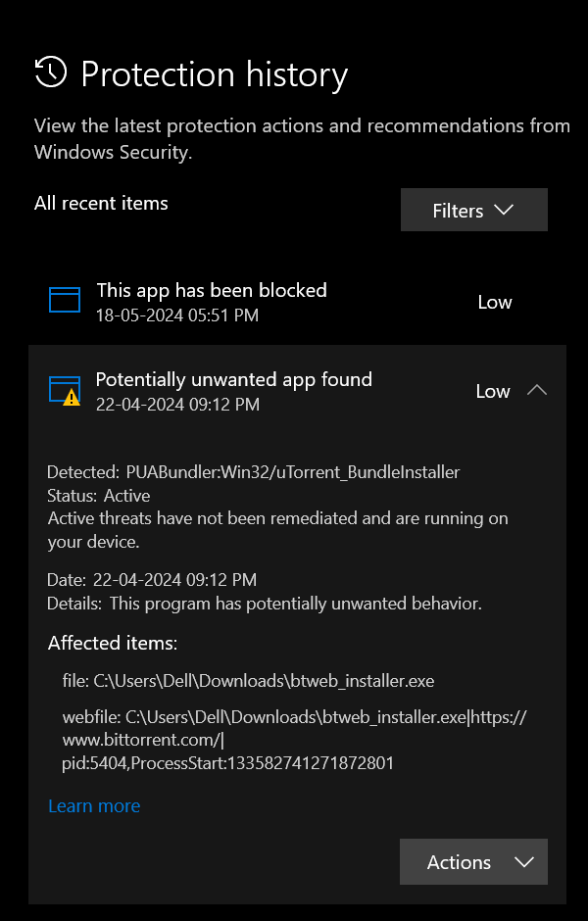Click Low severity of blocked app
This screenshot has height=921, width=588.
coord(495,302)
